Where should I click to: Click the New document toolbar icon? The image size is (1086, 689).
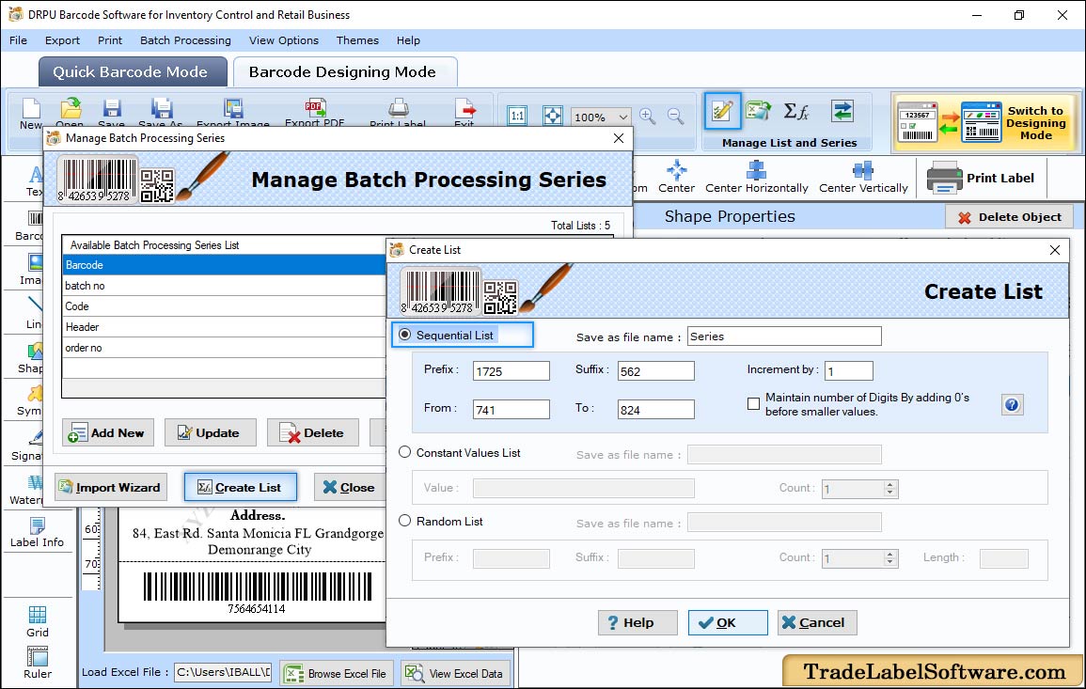point(31,109)
